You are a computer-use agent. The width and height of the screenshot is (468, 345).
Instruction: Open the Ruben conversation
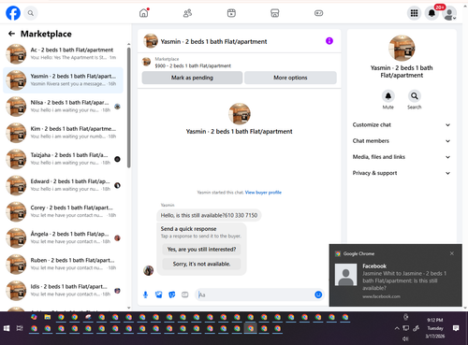pos(64,265)
